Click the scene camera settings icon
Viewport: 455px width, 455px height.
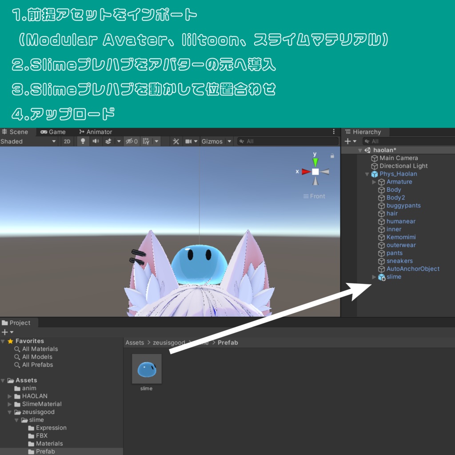click(x=188, y=141)
